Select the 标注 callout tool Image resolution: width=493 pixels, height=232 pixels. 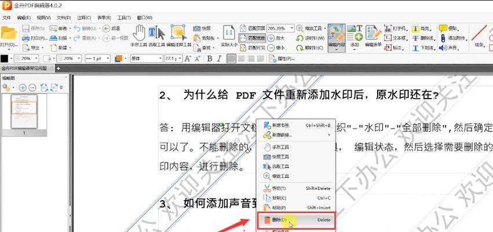coord(393,48)
